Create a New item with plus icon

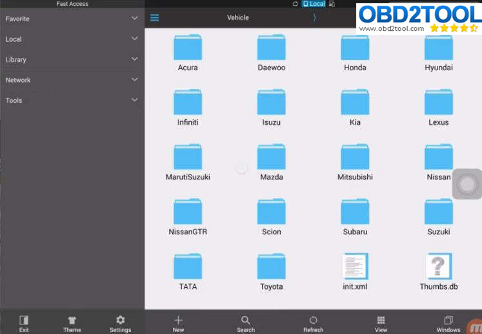[x=178, y=324]
